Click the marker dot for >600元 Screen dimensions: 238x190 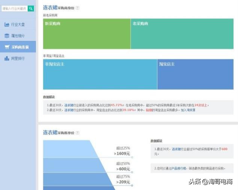coord(132,172)
